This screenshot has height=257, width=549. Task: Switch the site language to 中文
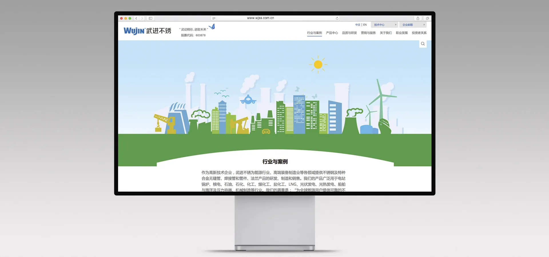click(358, 25)
